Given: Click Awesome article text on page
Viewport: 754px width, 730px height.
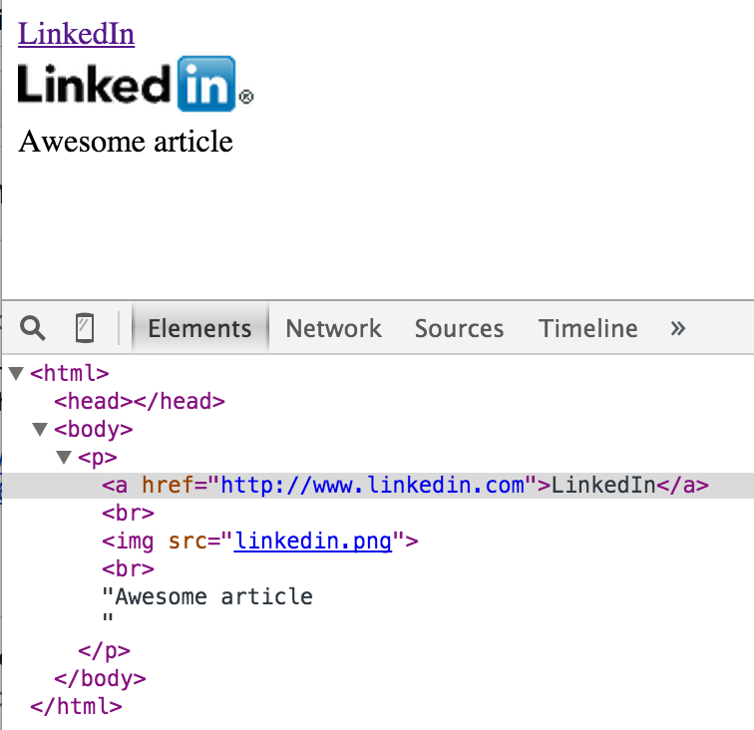Looking at the screenshot, I should pos(126,142).
